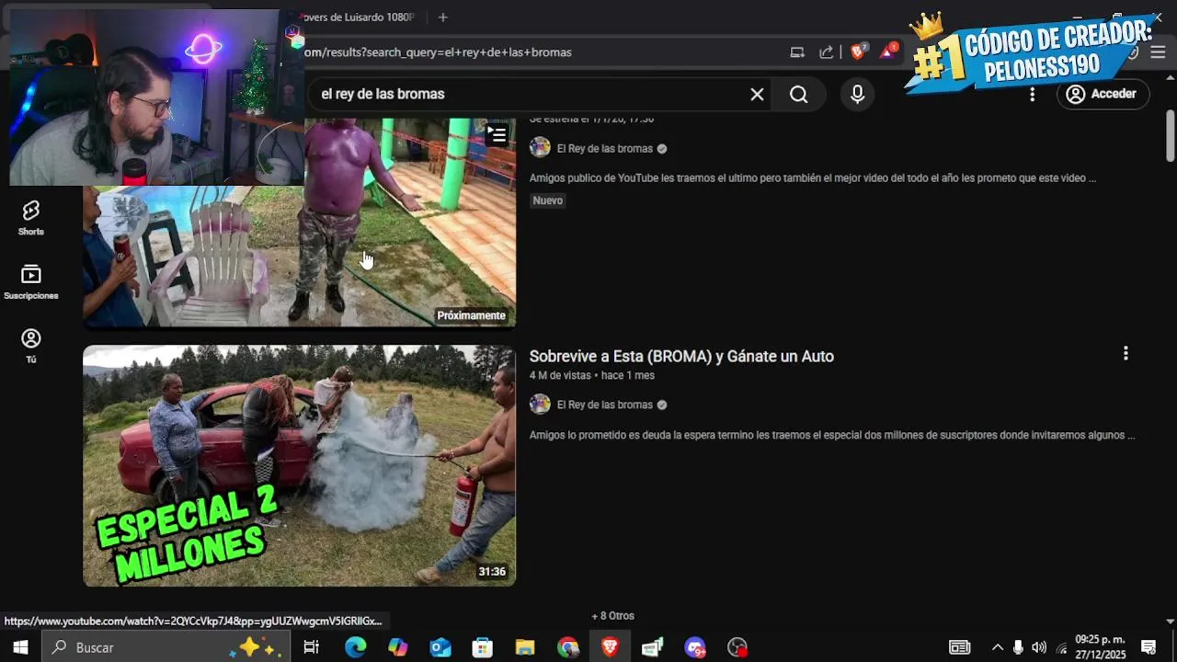Click the system tray microphone icon
1177x662 pixels.
tap(1018, 647)
